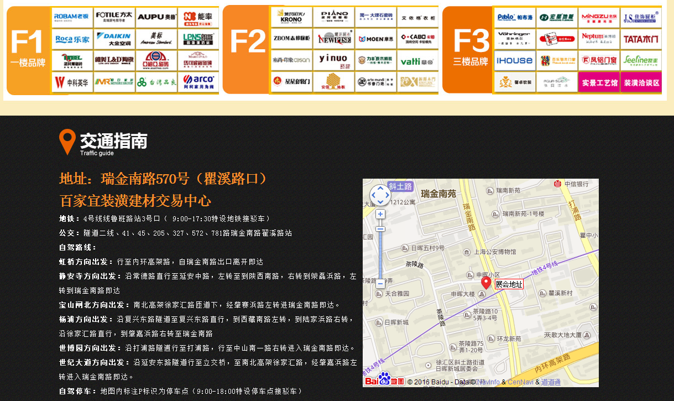The height and width of the screenshot is (401, 674).
Task: Open the 道道通 map data link
Action: click(551, 382)
